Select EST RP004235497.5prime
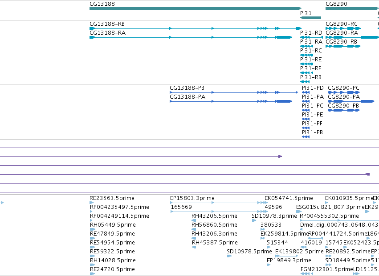 click(119, 207)
